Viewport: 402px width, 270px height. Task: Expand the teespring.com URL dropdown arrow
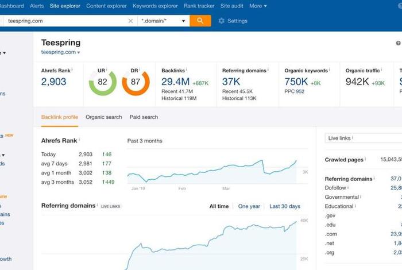[x=79, y=52]
